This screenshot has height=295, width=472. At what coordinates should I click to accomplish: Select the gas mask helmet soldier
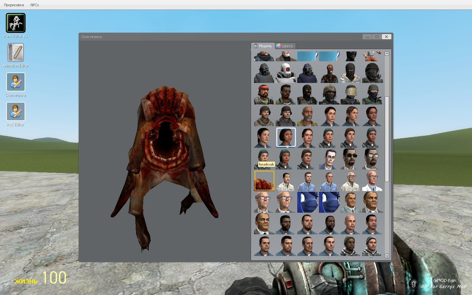point(372,73)
